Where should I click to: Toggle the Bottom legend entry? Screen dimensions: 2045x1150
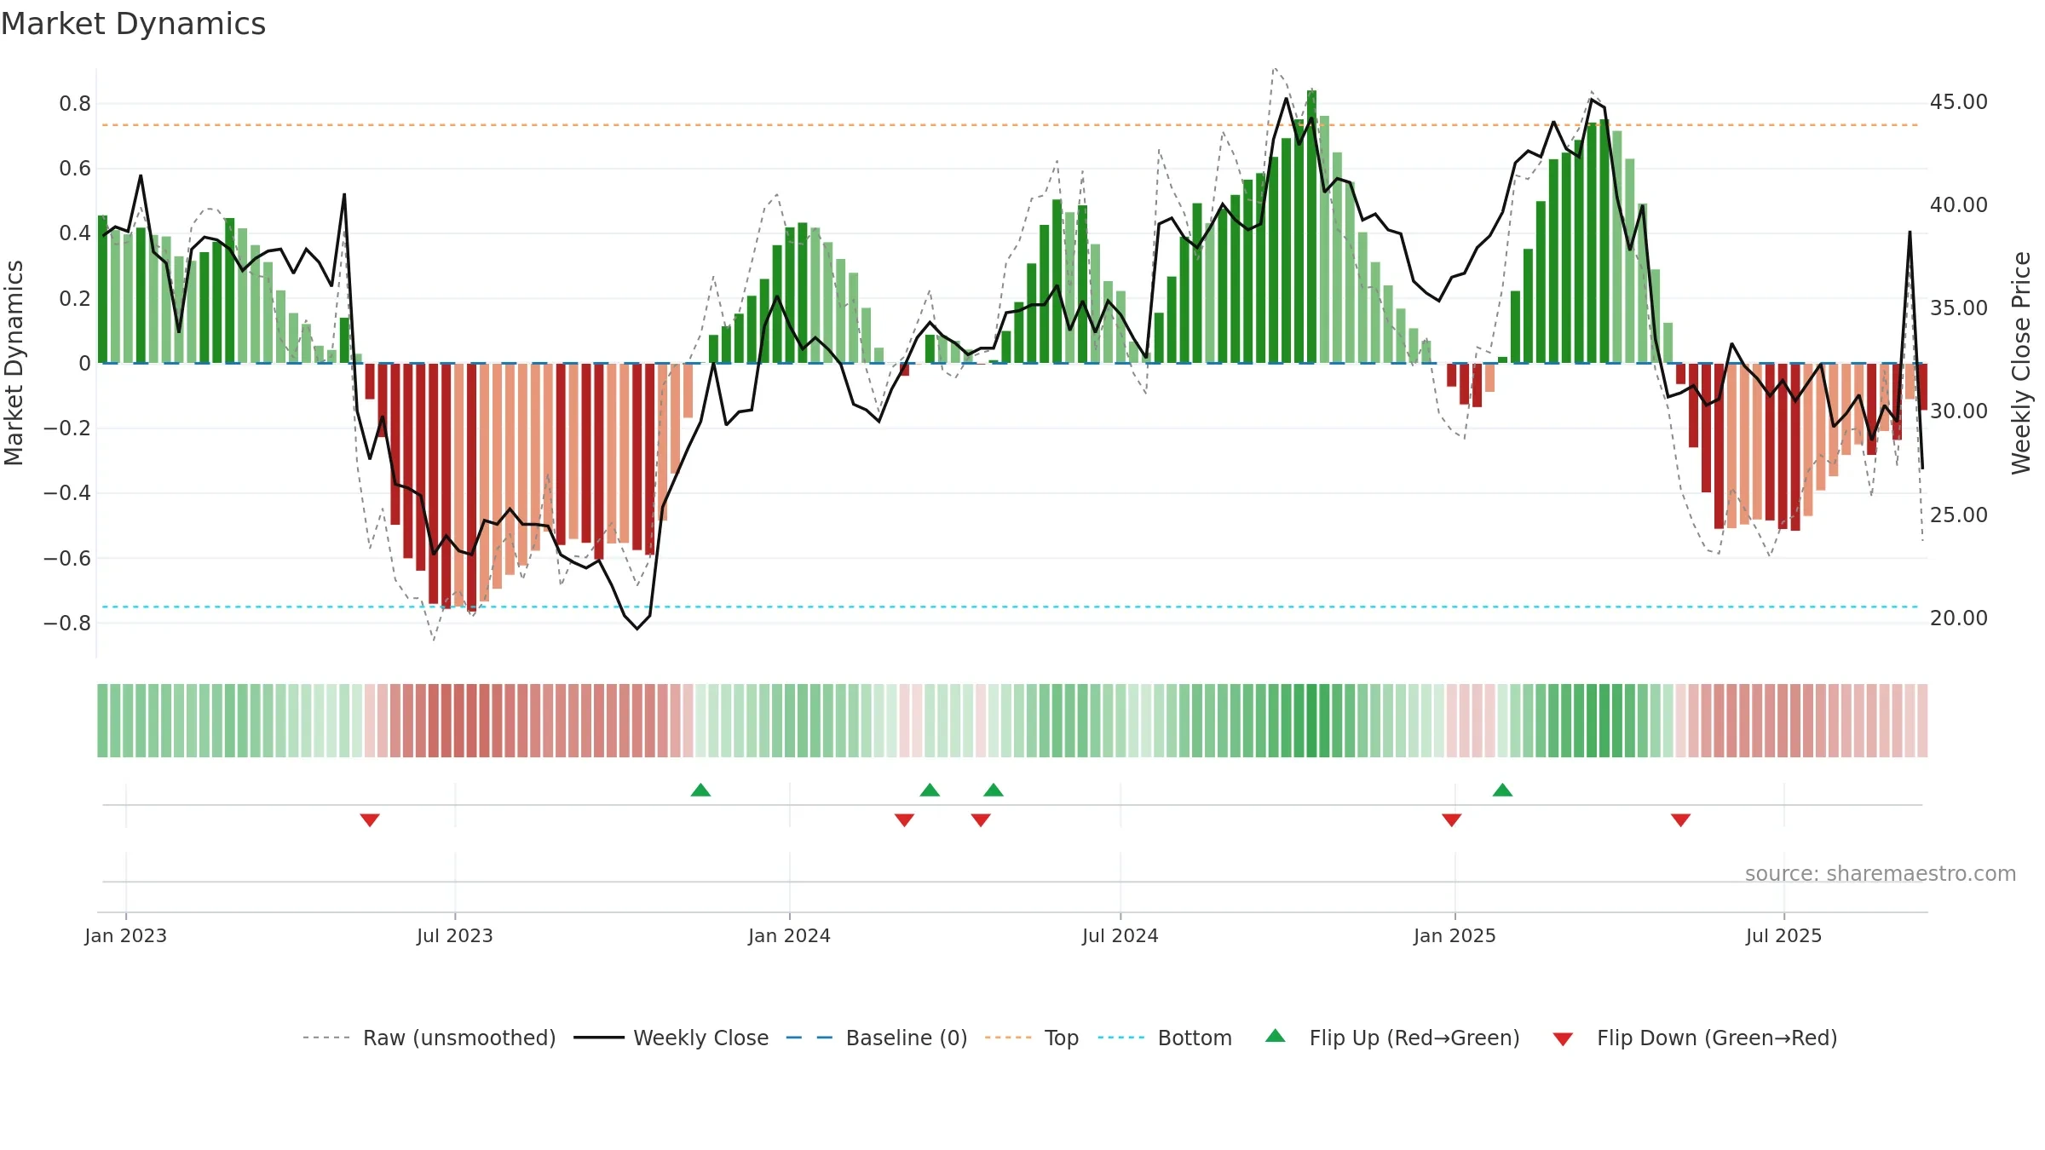click(x=1165, y=1038)
